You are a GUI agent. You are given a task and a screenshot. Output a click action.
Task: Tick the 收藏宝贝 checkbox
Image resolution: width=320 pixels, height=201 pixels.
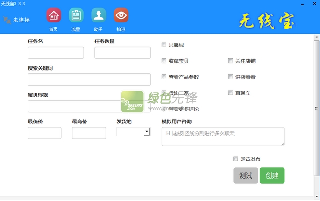click(164, 61)
